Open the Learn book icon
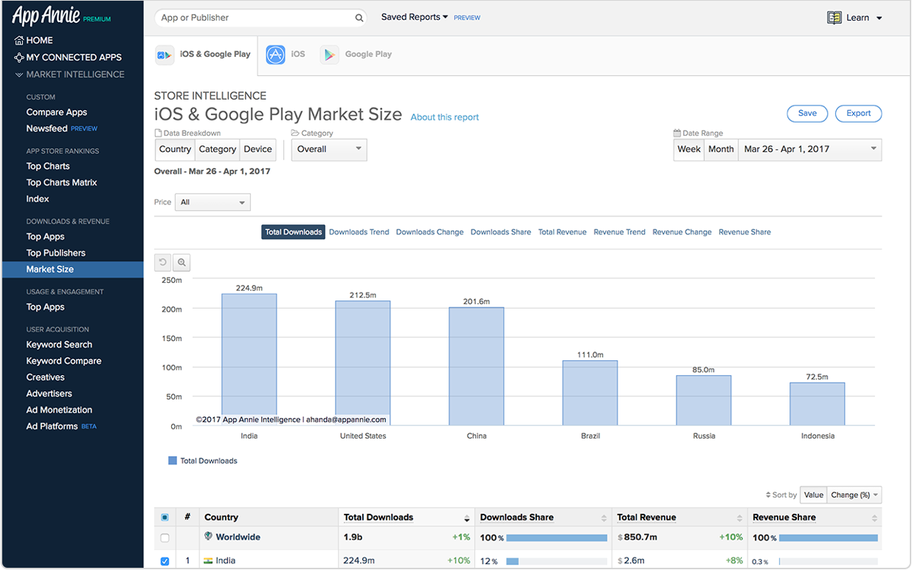 pos(835,18)
